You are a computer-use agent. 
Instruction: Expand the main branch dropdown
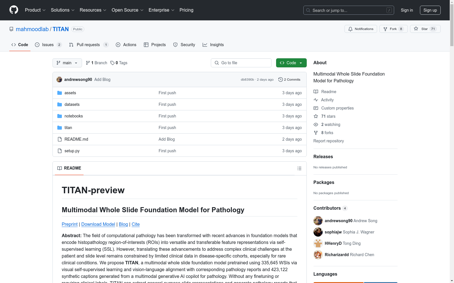(x=67, y=63)
